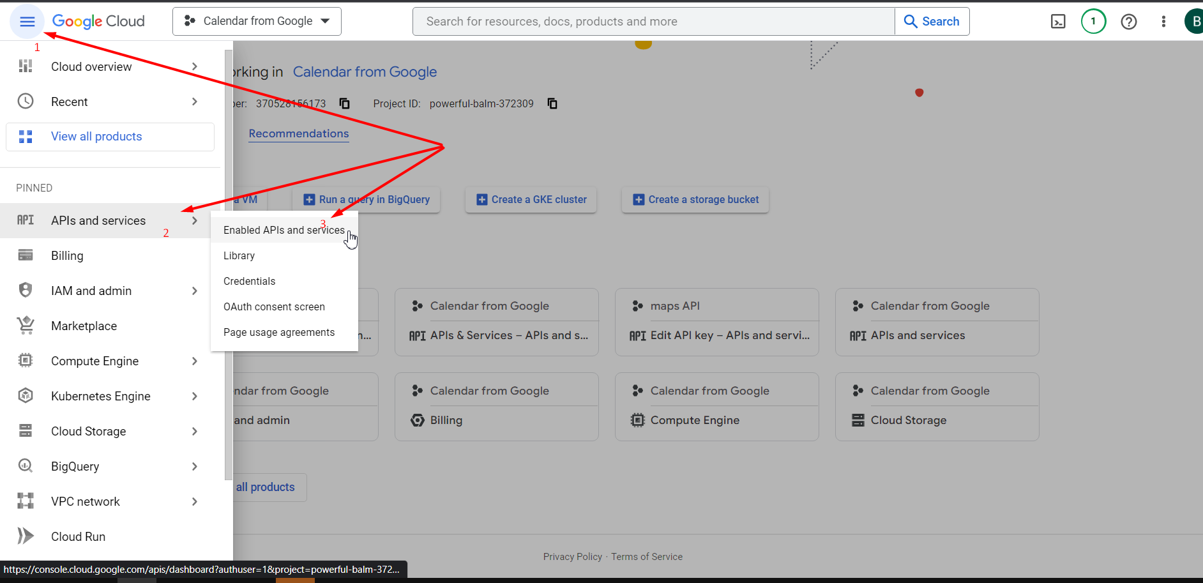This screenshot has width=1203, height=583.
Task: Activate Cloud Shell terminal icon
Action: click(1058, 22)
